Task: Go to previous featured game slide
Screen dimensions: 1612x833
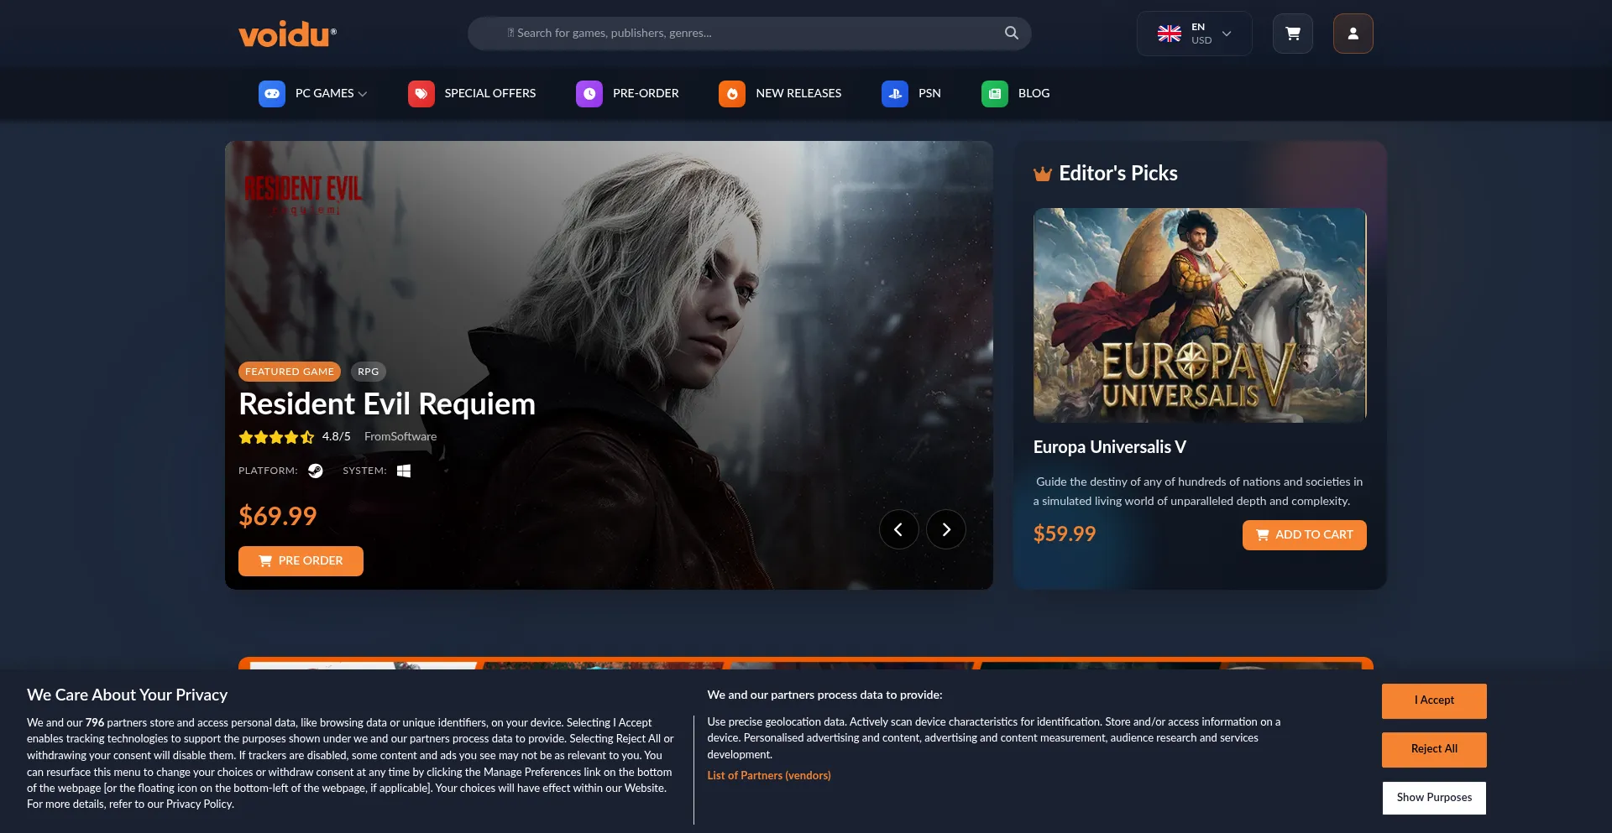Action: click(898, 529)
